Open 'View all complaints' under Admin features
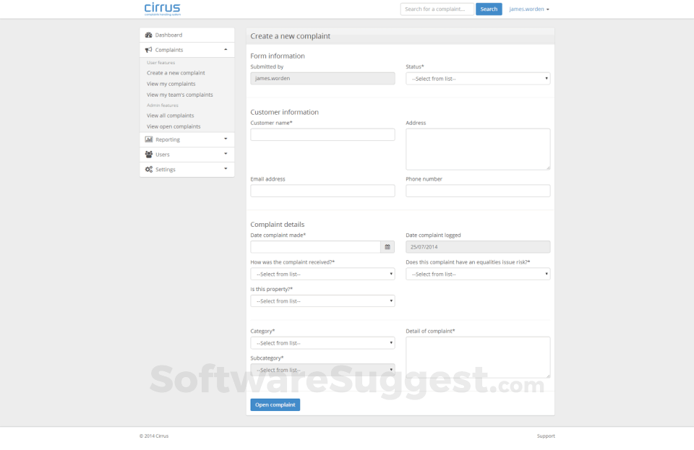694x450 pixels. [170, 115]
